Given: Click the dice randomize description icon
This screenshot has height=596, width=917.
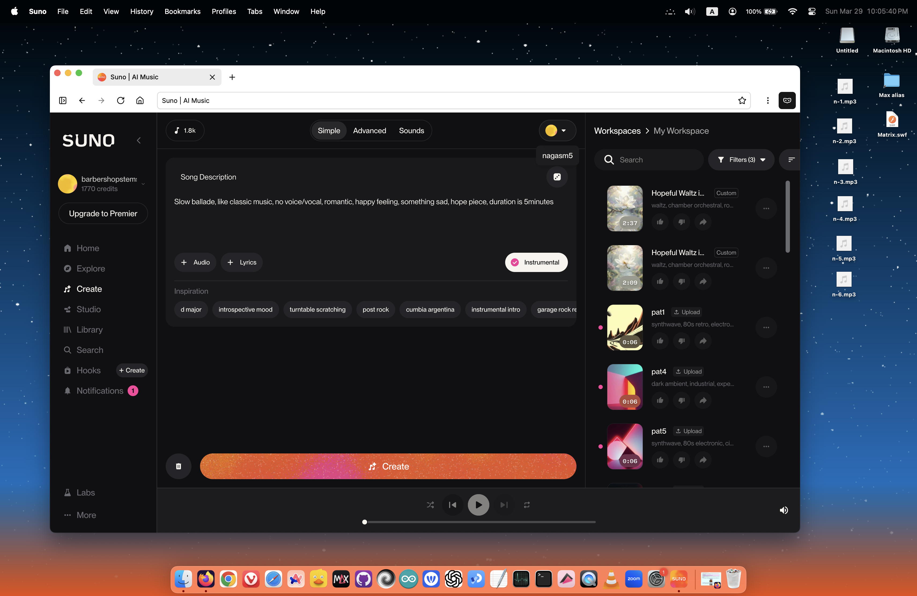Looking at the screenshot, I should (557, 177).
